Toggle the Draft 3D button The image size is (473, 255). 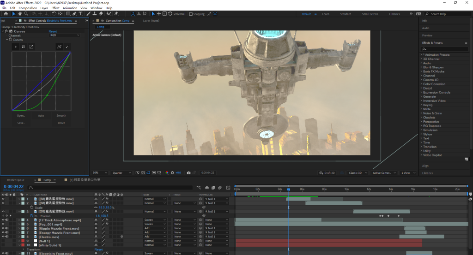tap(327, 173)
